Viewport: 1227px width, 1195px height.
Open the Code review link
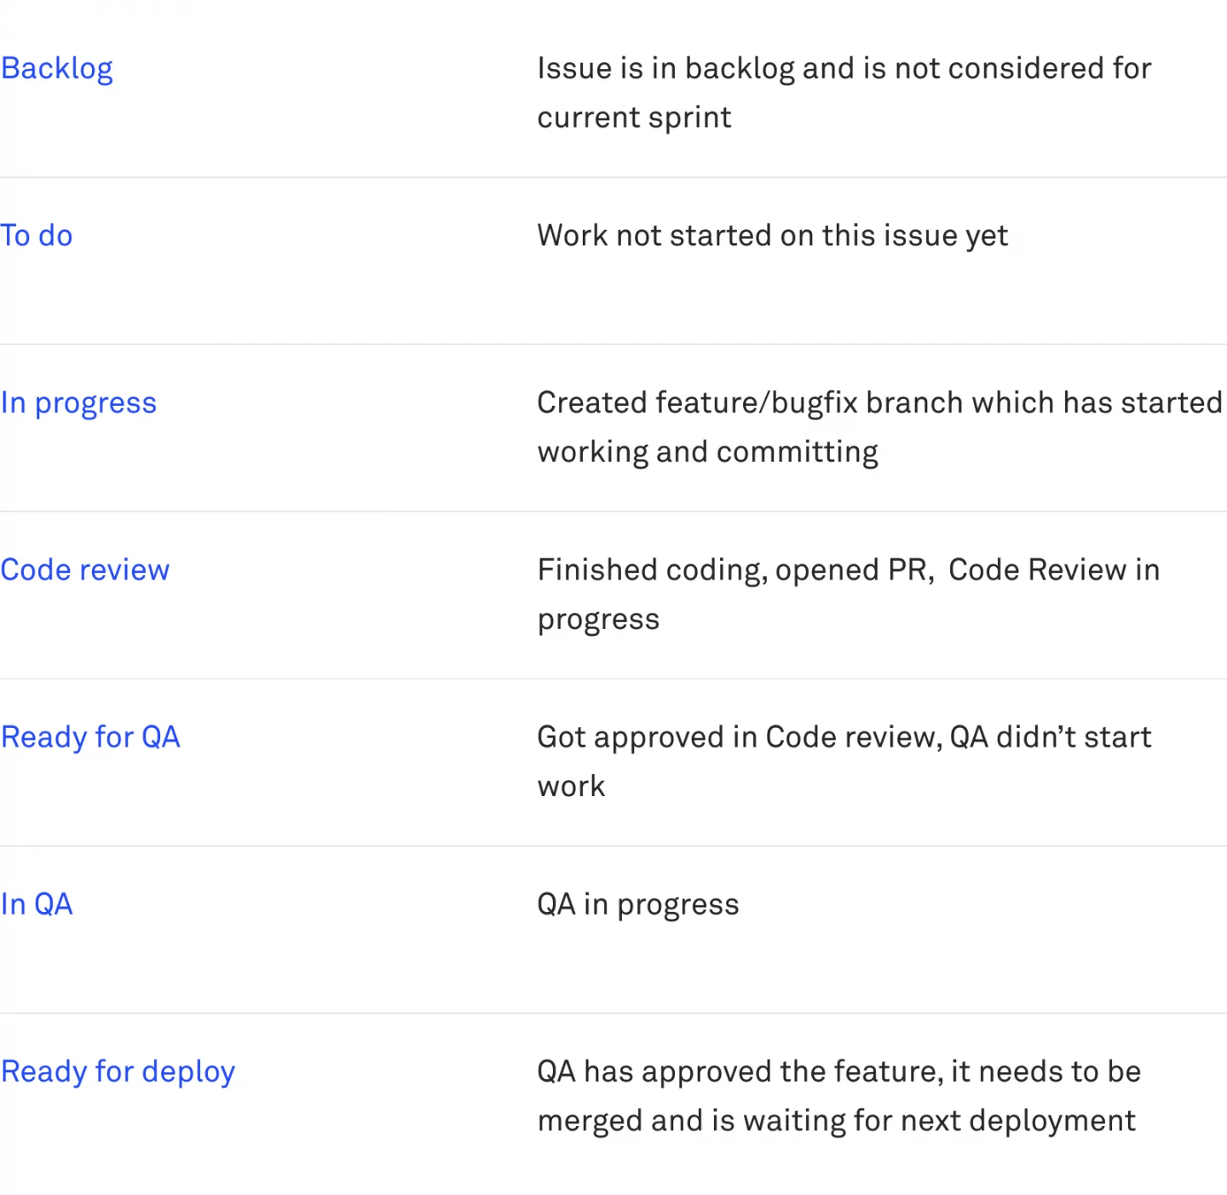85,569
